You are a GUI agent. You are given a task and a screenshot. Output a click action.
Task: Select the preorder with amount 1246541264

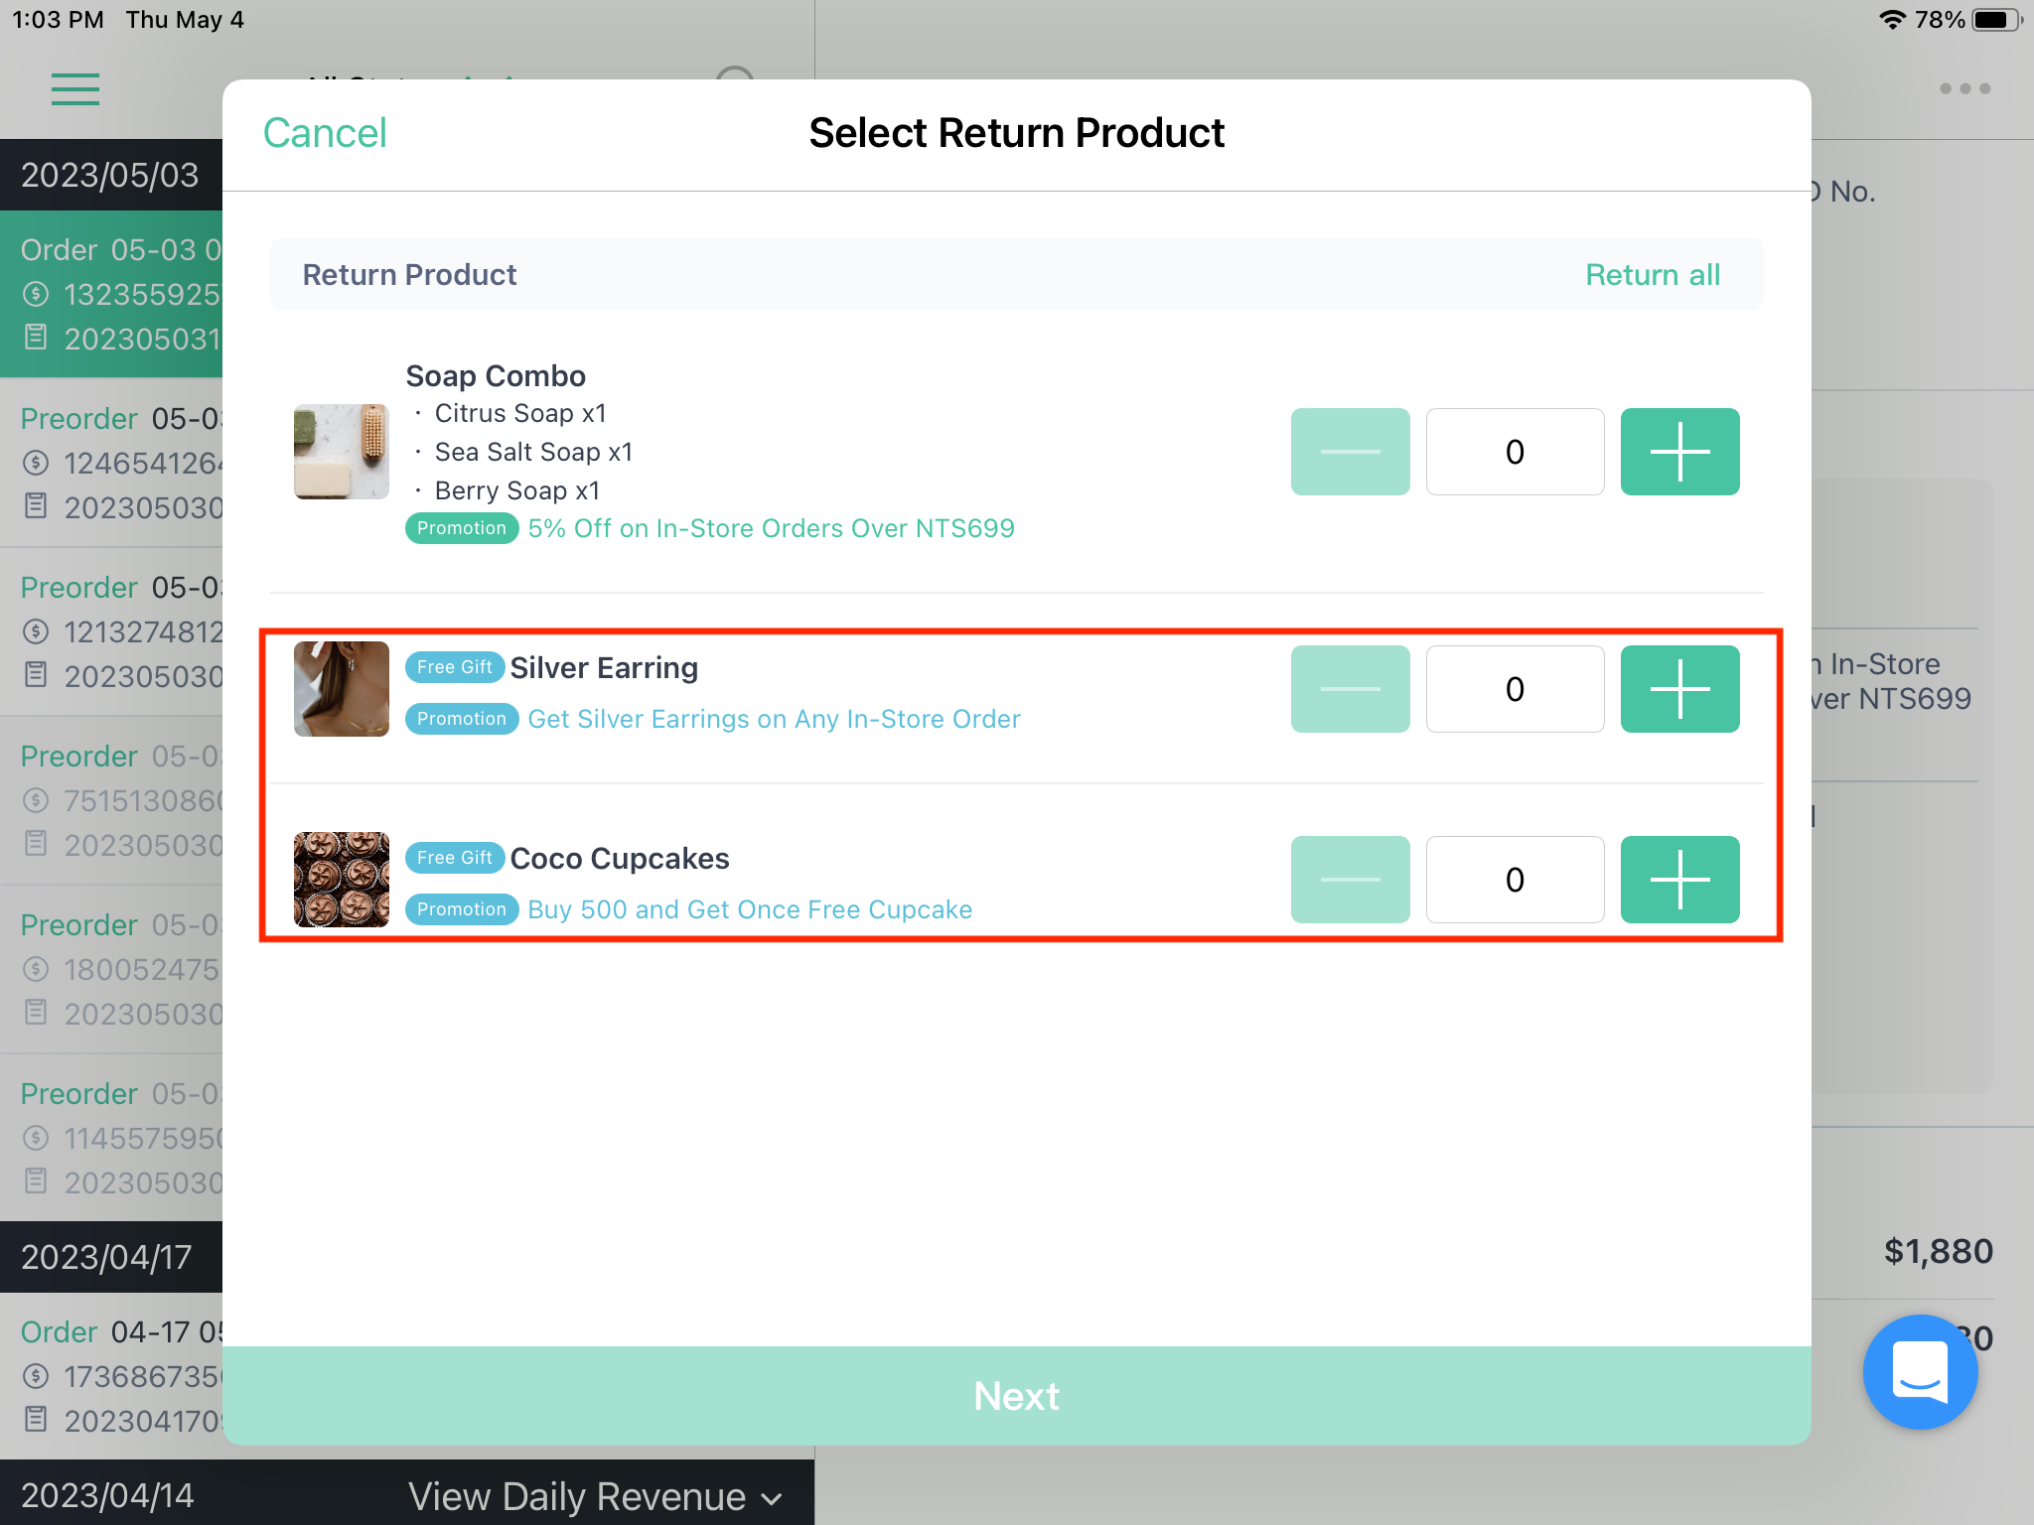tap(111, 463)
